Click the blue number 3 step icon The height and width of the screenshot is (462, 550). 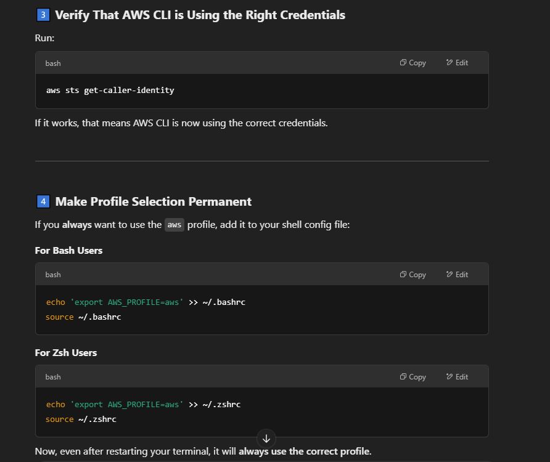click(43, 15)
